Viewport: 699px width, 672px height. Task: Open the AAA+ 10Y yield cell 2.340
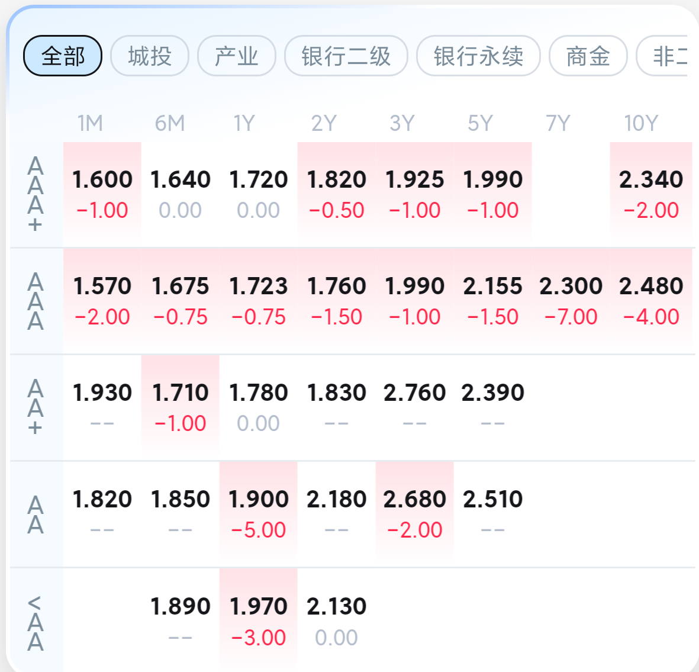pos(651,193)
